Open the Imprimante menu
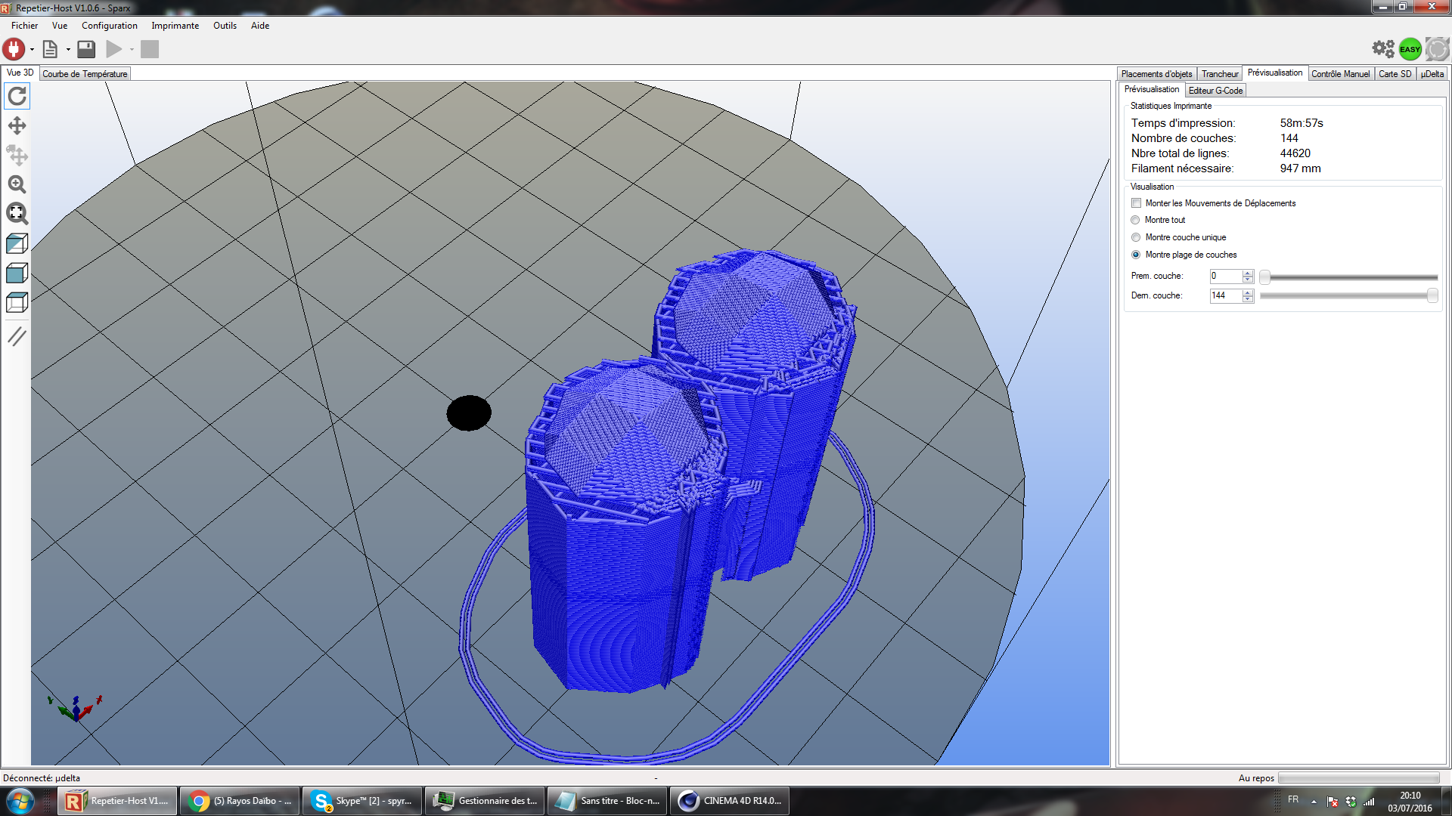 tap(175, 26)
